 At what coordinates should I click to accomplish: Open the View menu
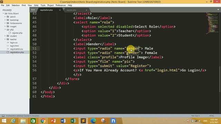point(30,6)
